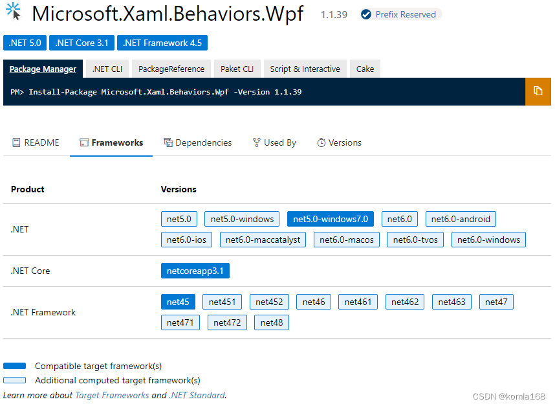Open the Script & Interactive tab
This screenshot has width=555, height=406.
tap(305, 69)
